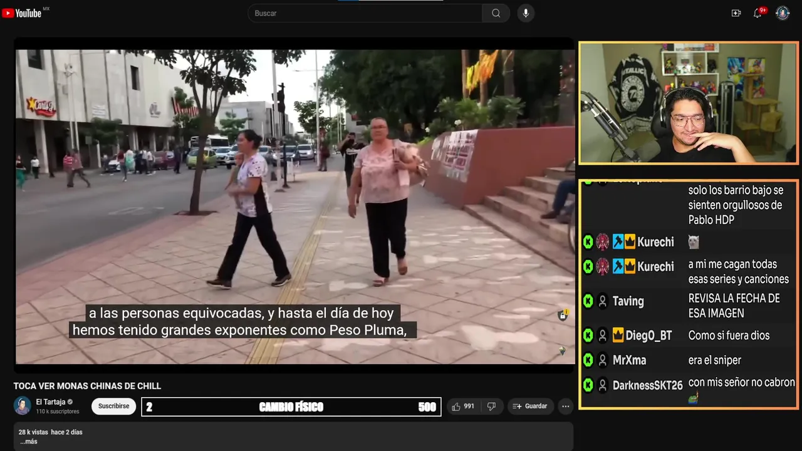Like the video with thumbs up 991
Viewport: 802px width, 451px height.
[x=463, y=407]
